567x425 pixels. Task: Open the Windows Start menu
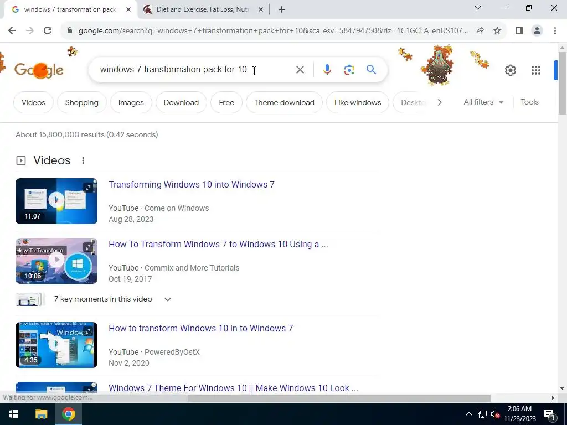tap(13, 414)
